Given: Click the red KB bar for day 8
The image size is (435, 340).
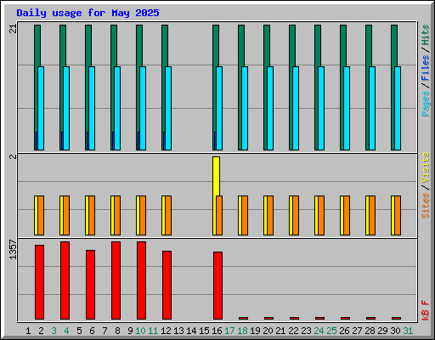Looking at the screenshot, I should click(116, 280).
